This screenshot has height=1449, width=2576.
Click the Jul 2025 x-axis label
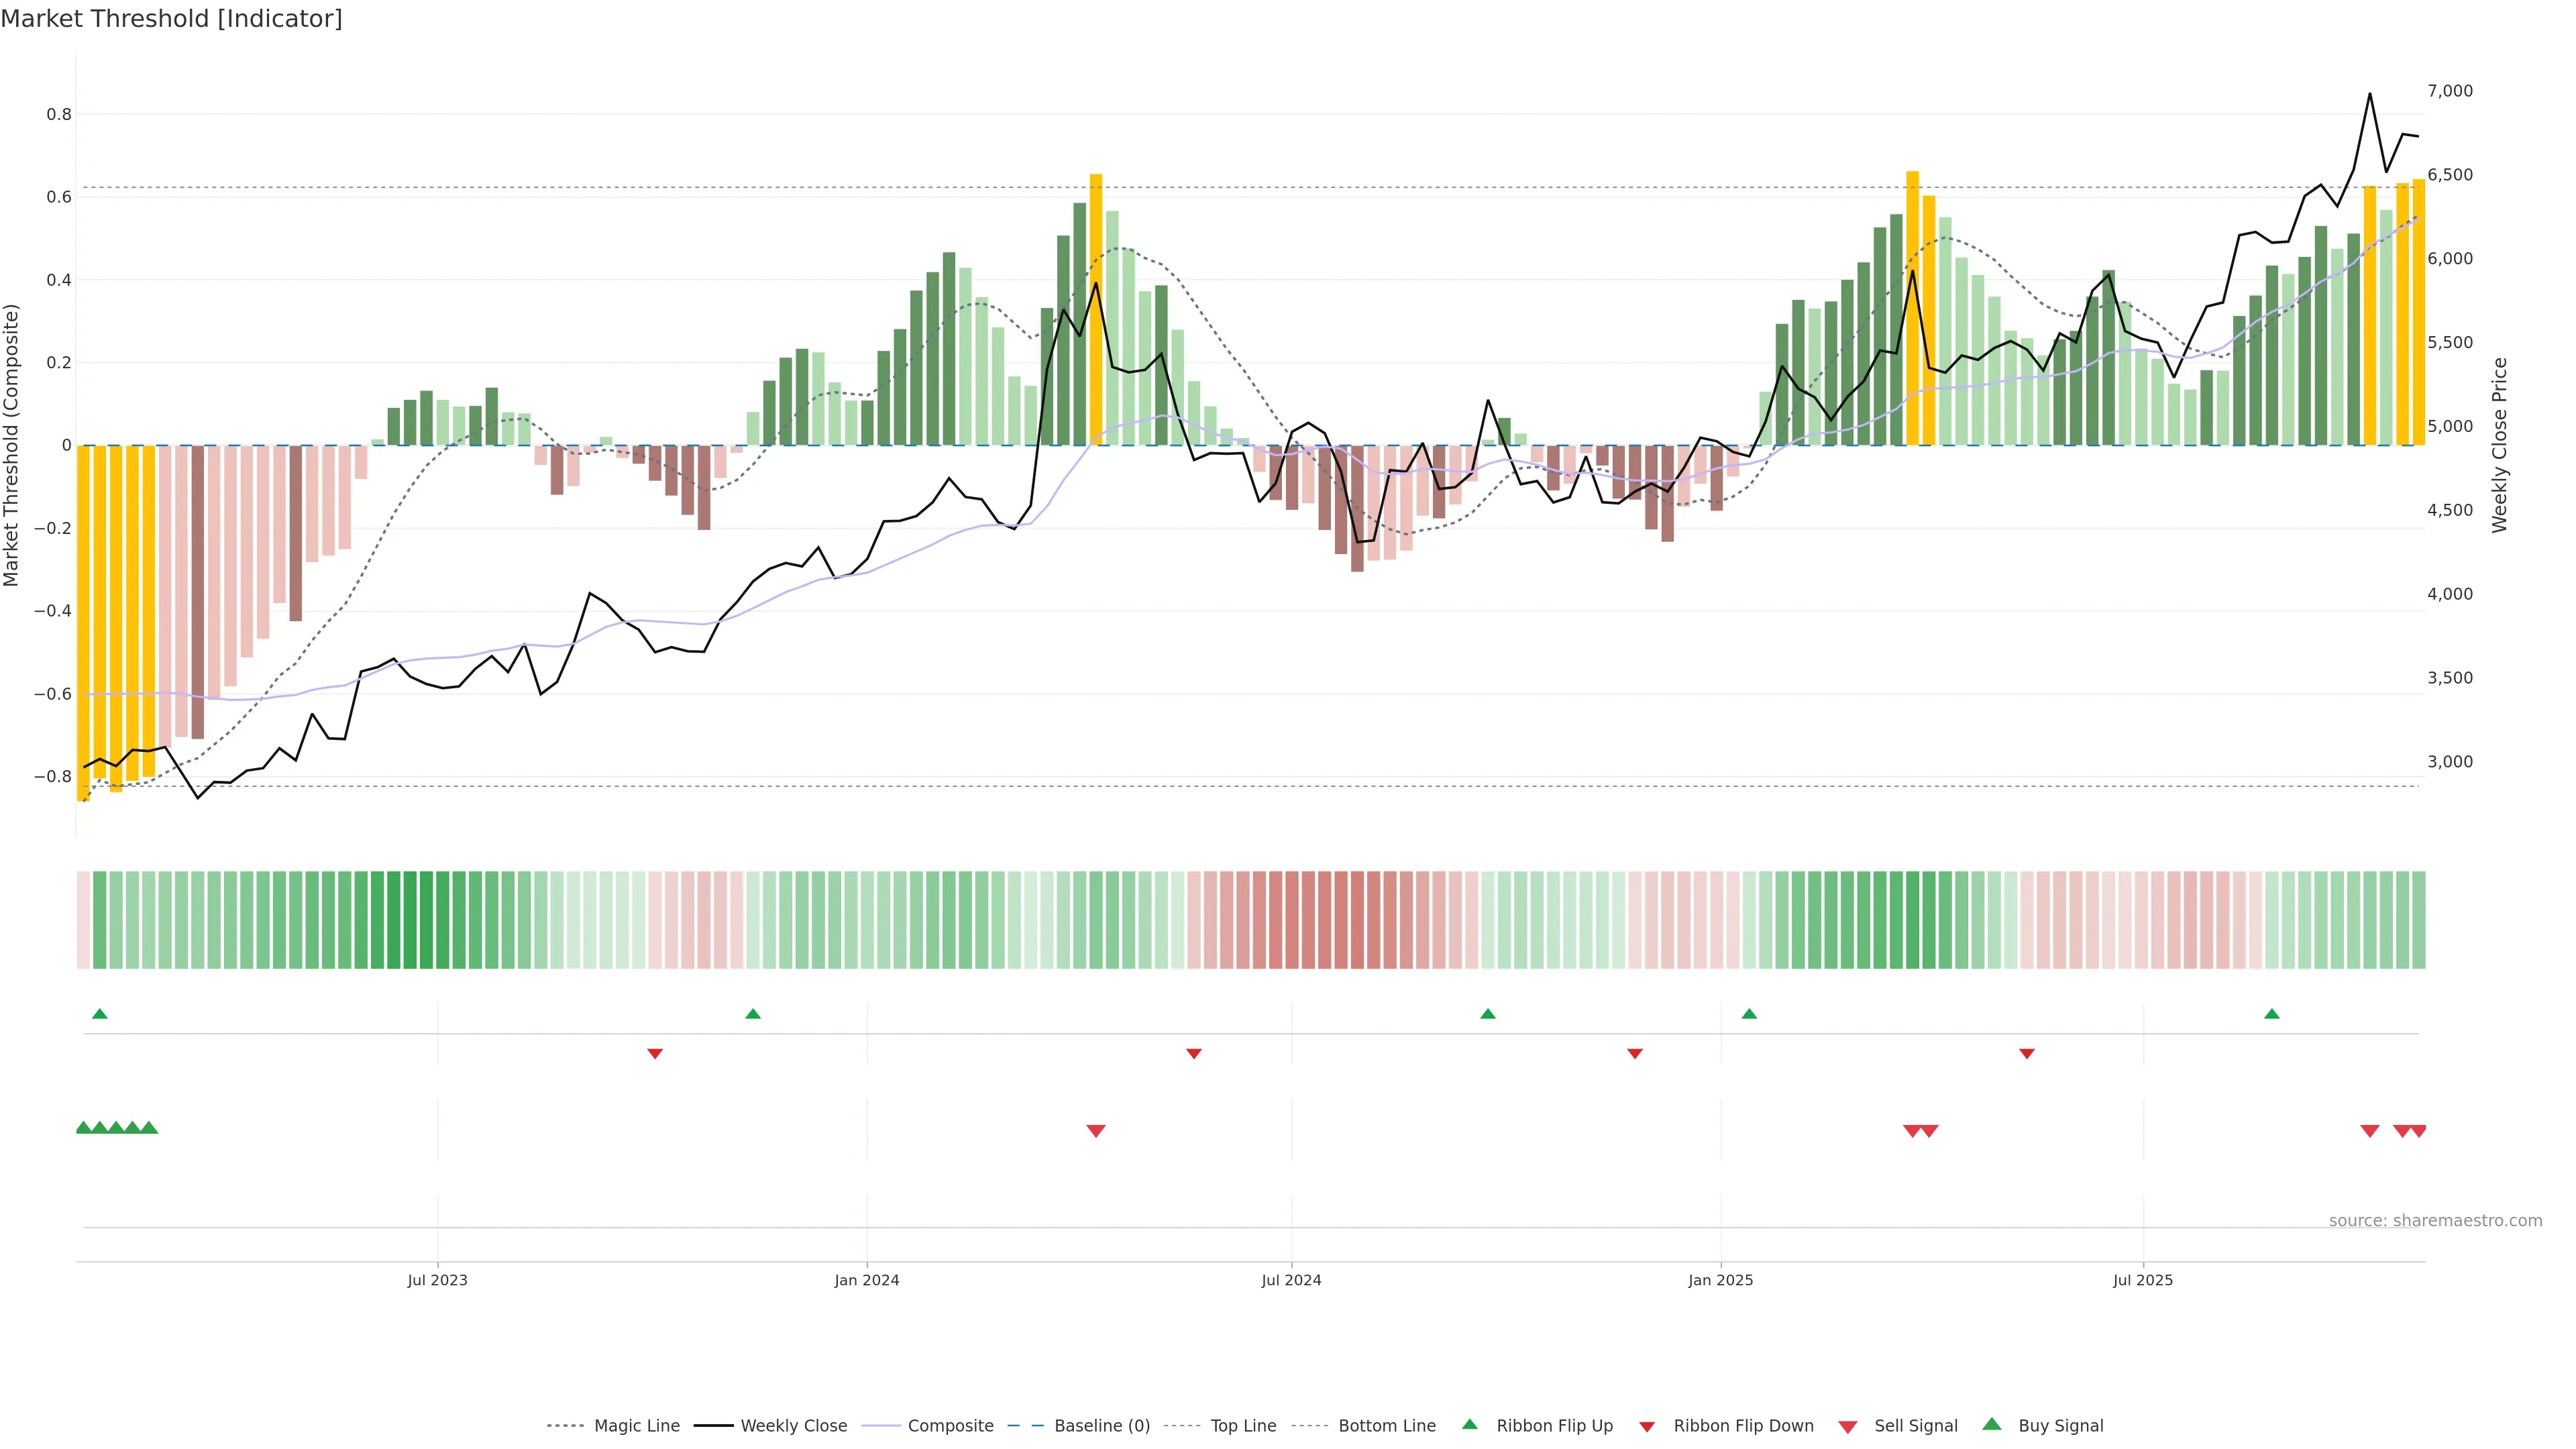coord(2143,1280)
